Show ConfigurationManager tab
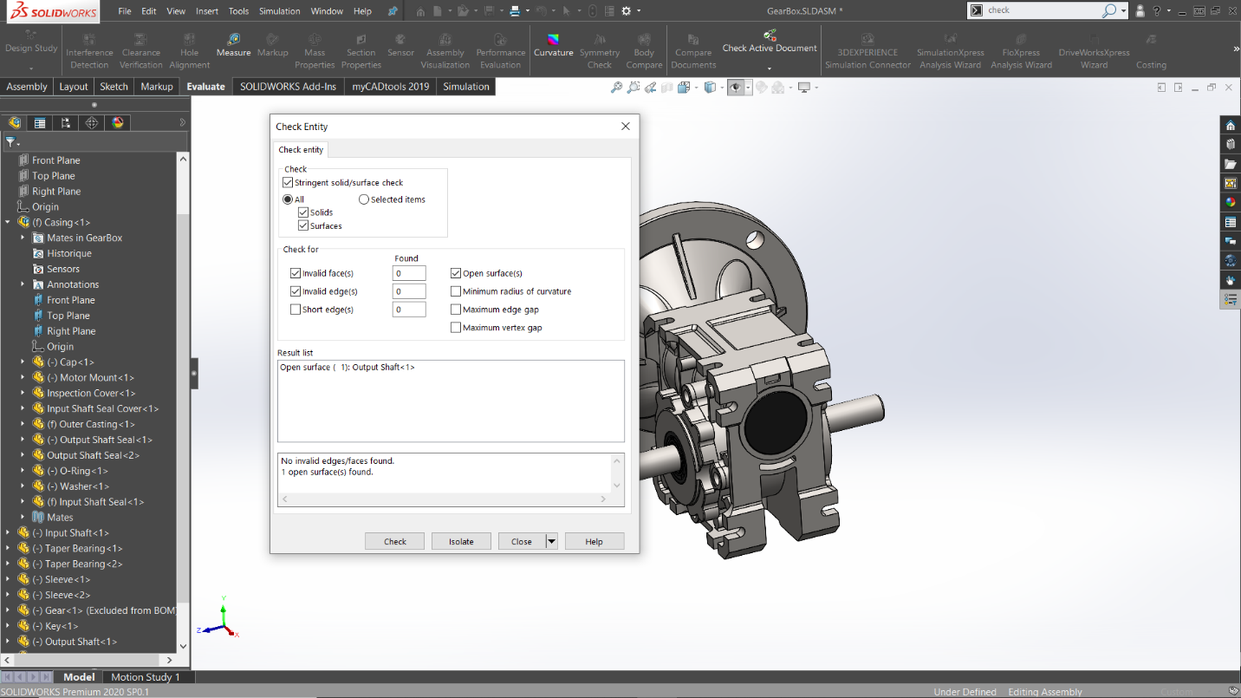Viewport: 1241px width, 698px height. pyautogui.click(x=66, y=123)
